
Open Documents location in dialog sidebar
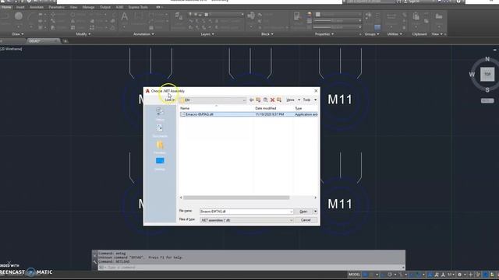click(x=160, y=131)
